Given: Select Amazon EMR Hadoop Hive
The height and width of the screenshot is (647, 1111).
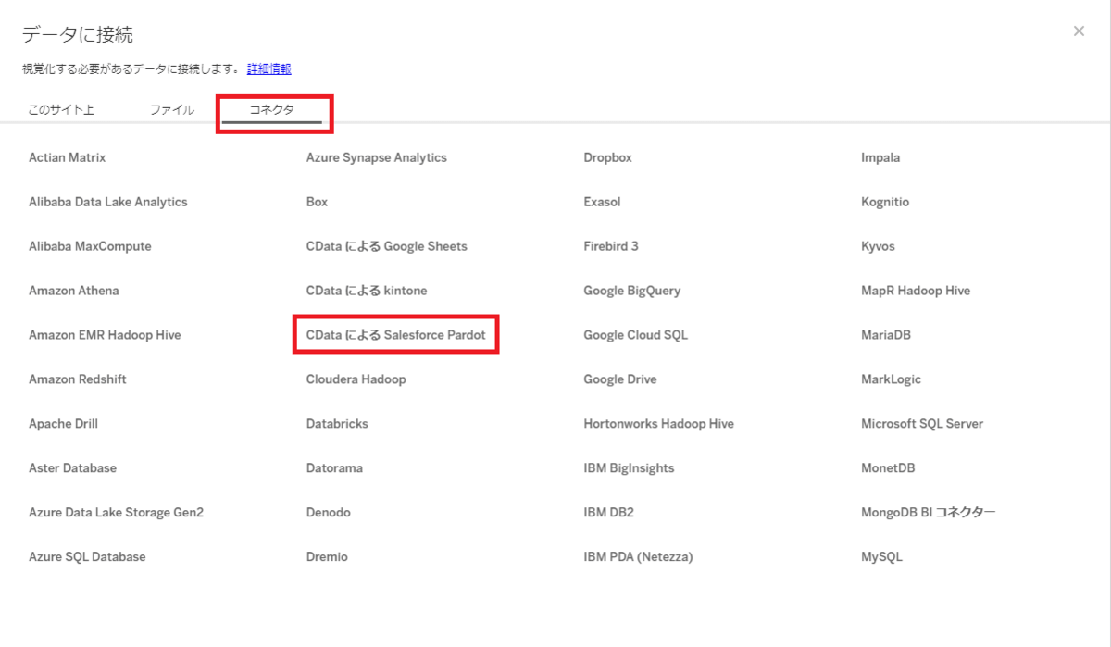Looking at the screenshot, I should [x=105, y=335].
